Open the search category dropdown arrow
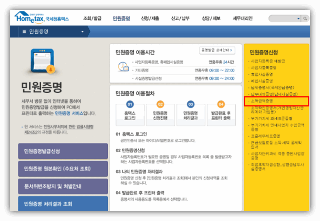 click(298, 18)
